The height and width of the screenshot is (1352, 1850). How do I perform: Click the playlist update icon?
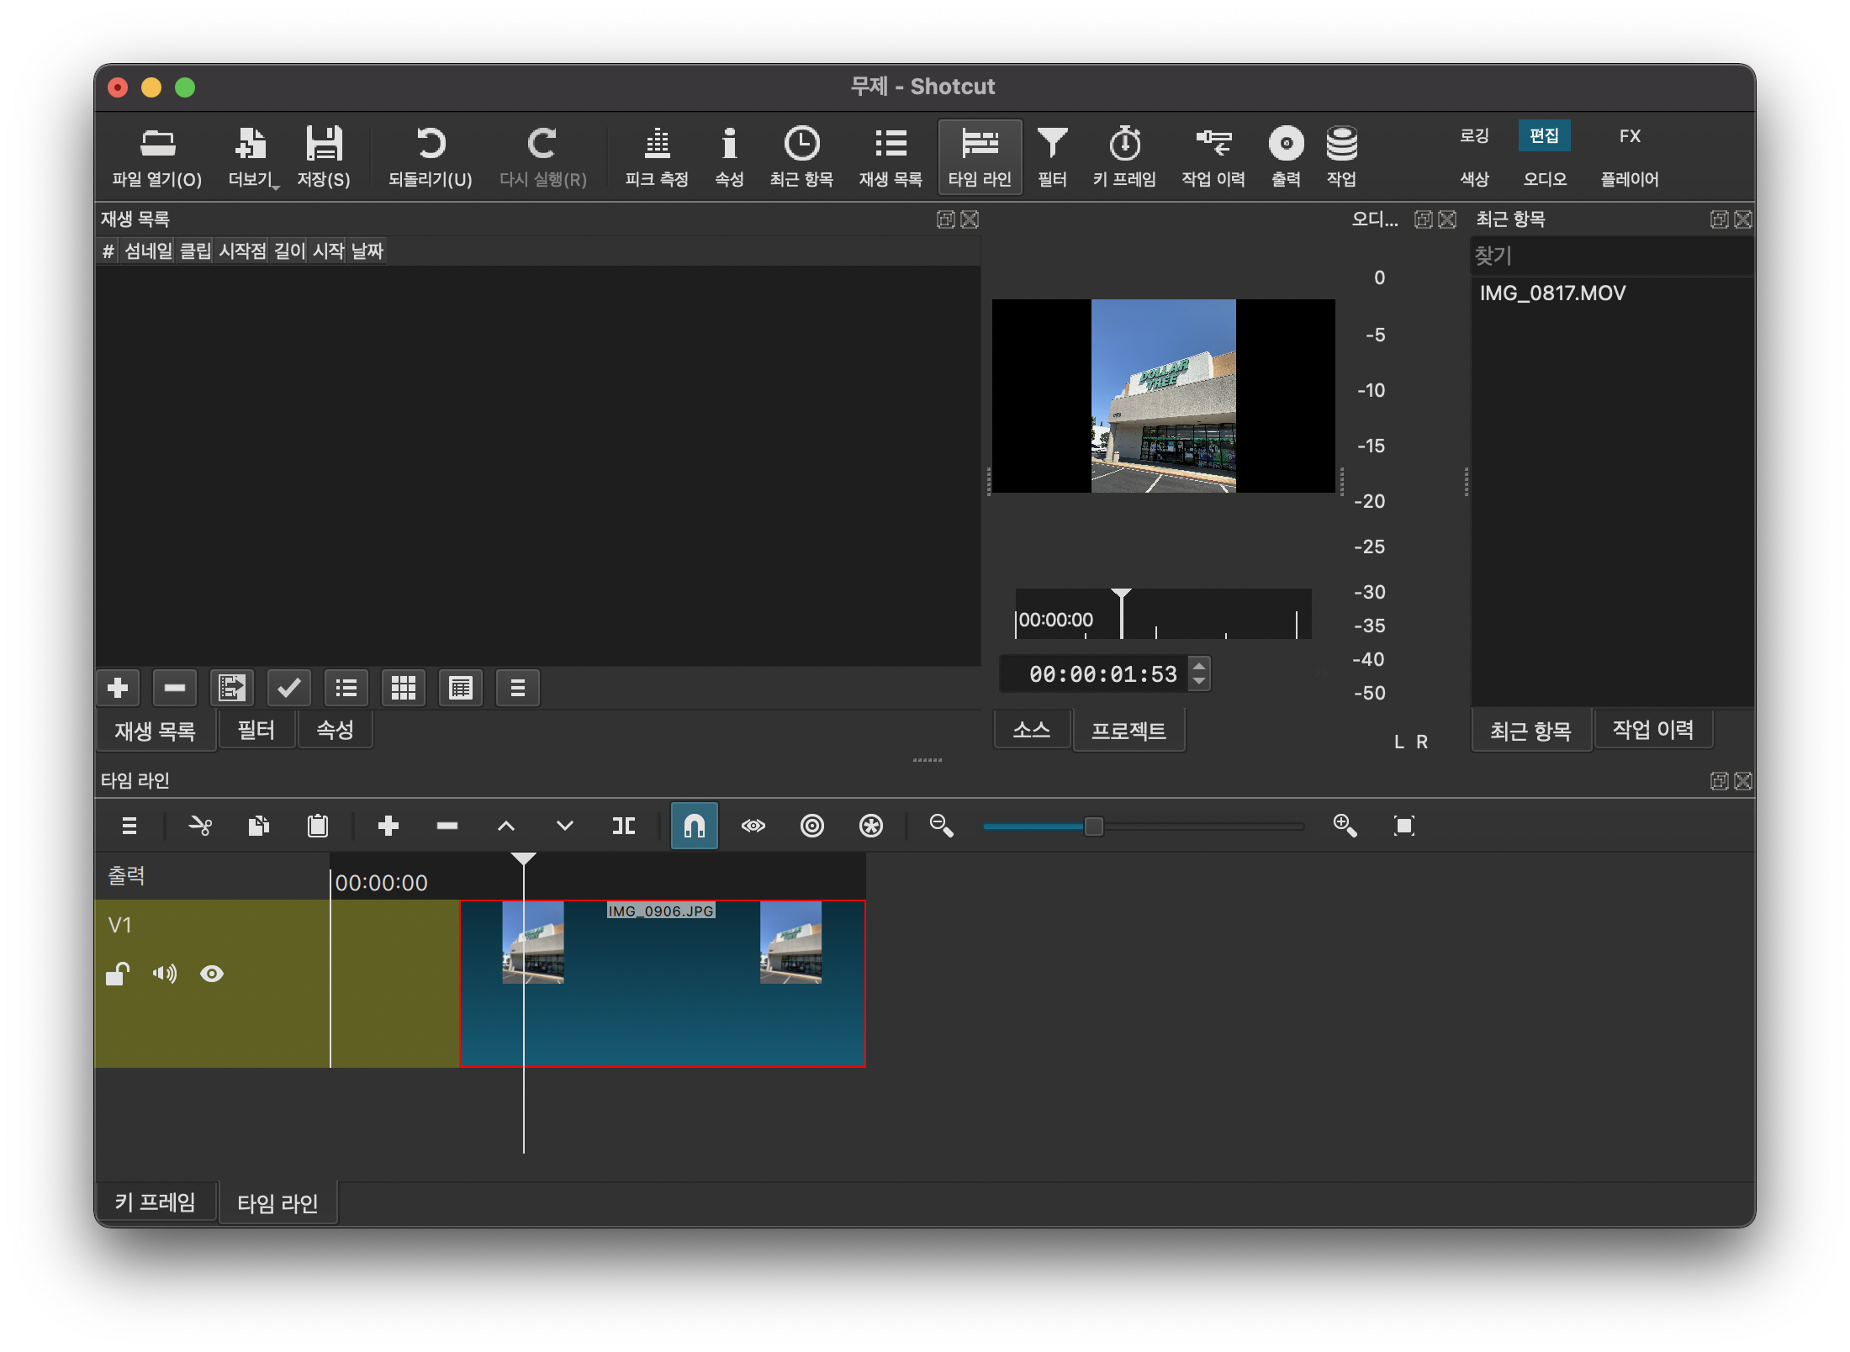coord(232,689)
